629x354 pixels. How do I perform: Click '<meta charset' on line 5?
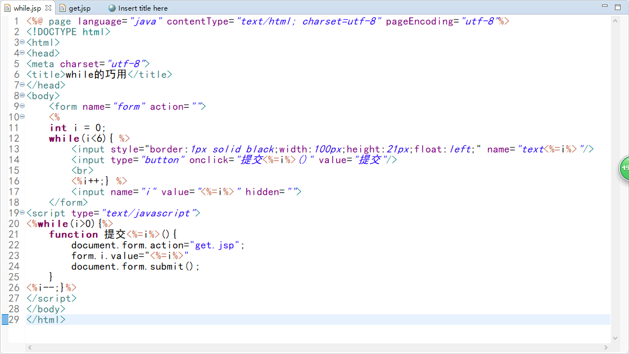(62, 64)
